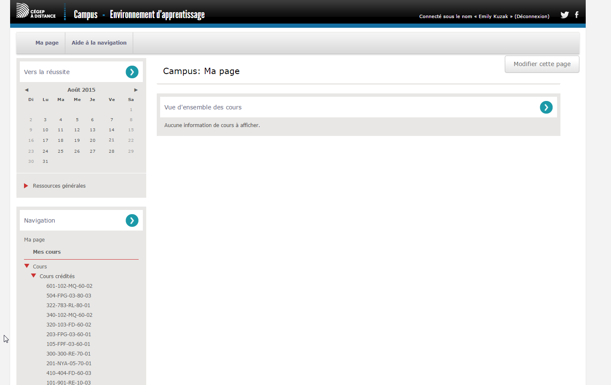The width and height of the screenshot is (611, 385).
Task: Select August 14 in the calendar
Action: coord(112,130)
